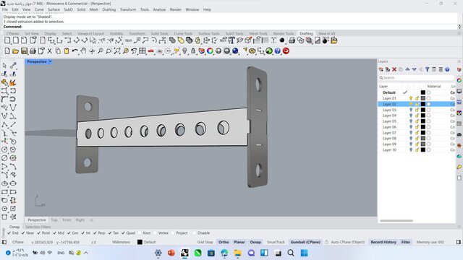The height and width of the screenshot is (260, 463).
Task: Toggle SmartTrack in status bar
Action: point(276,242)
